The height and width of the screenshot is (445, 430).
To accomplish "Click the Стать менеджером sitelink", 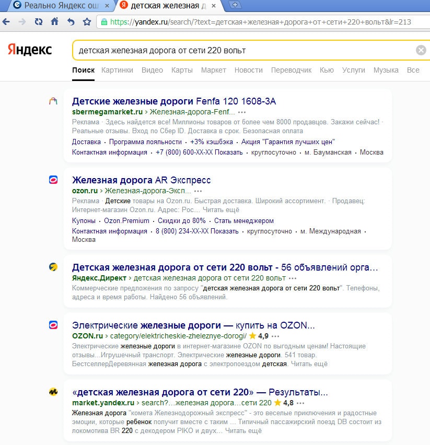I will coord(244,220).
